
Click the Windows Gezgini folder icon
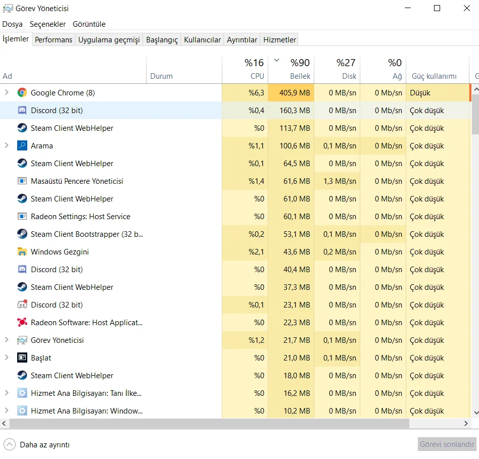click(22, 251)
